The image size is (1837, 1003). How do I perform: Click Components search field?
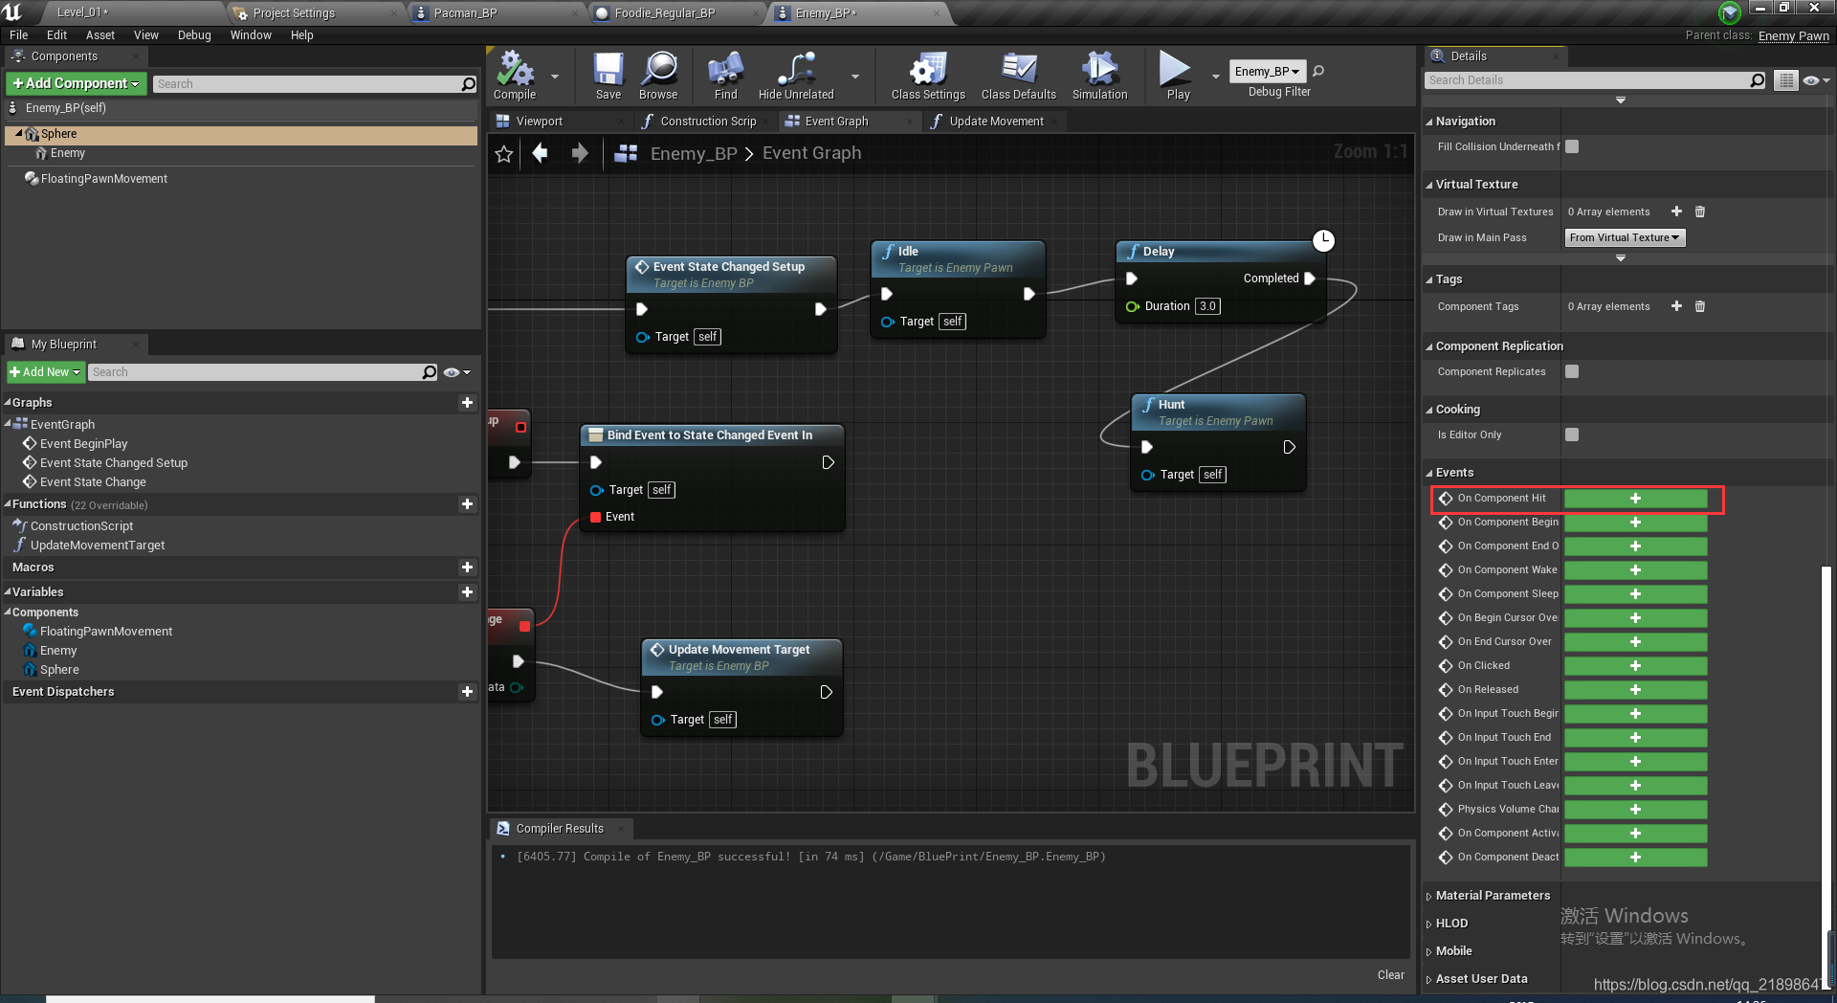[x=307, y=84]
